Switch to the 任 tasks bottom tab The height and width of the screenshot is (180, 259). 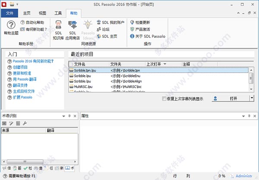tap(49, 168)
